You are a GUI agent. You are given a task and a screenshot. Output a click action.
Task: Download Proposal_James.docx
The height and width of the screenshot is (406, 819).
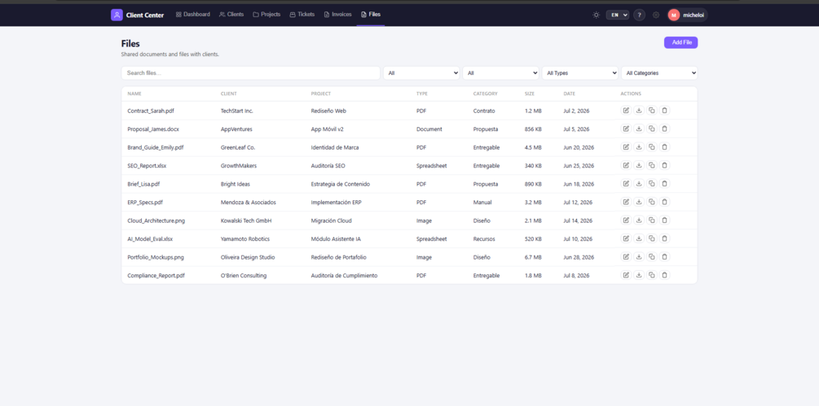(639, 129)
